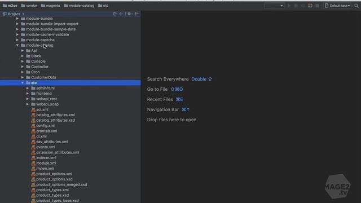Expand the Block folder

click(x=23, y=56)
